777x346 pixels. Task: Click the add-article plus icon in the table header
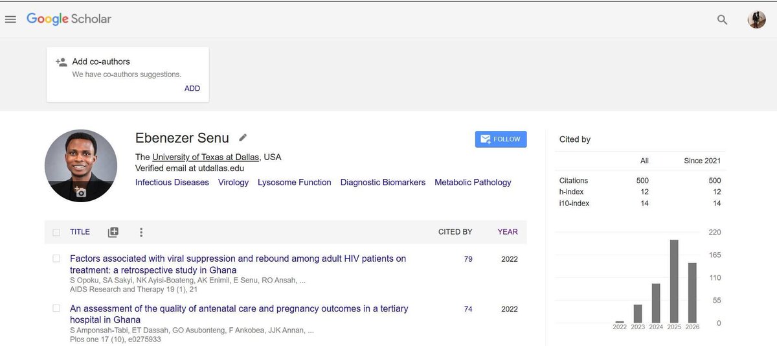(113, 232)
